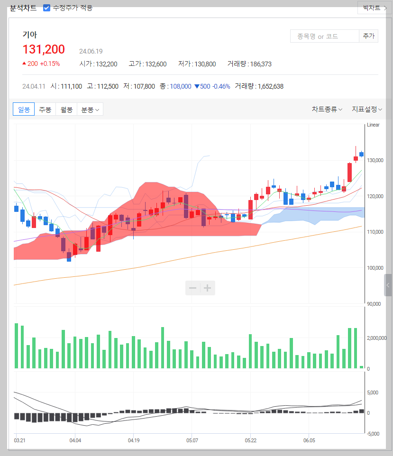393x456 pixels.
Task: Expand the side panel arrow handle
Action: [x=388, y=285]
